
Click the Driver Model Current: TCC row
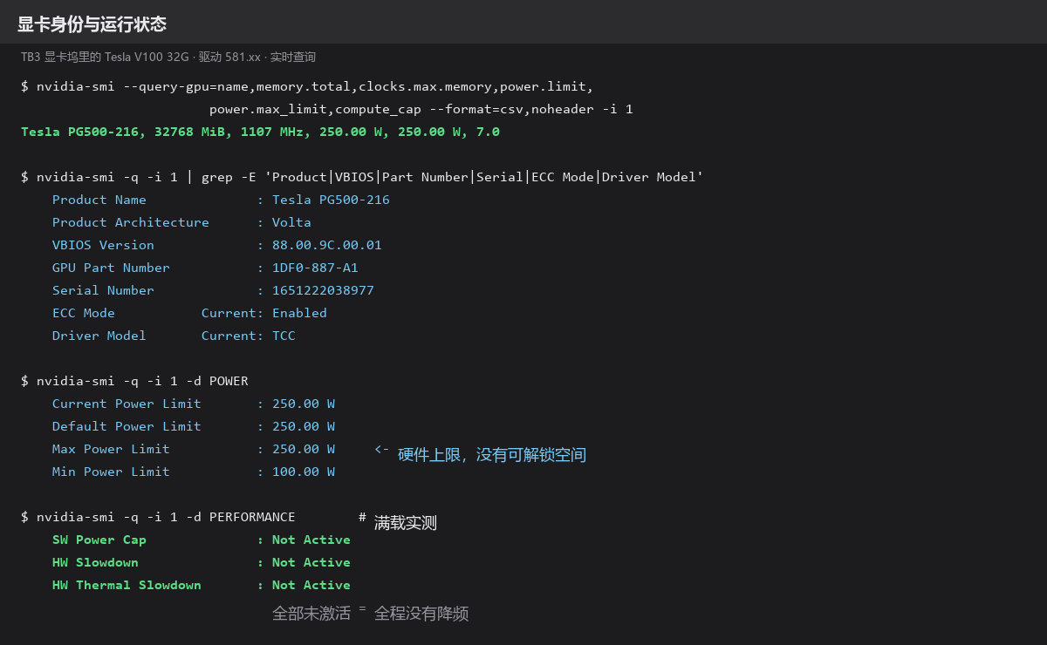click(x=174, y=336)
